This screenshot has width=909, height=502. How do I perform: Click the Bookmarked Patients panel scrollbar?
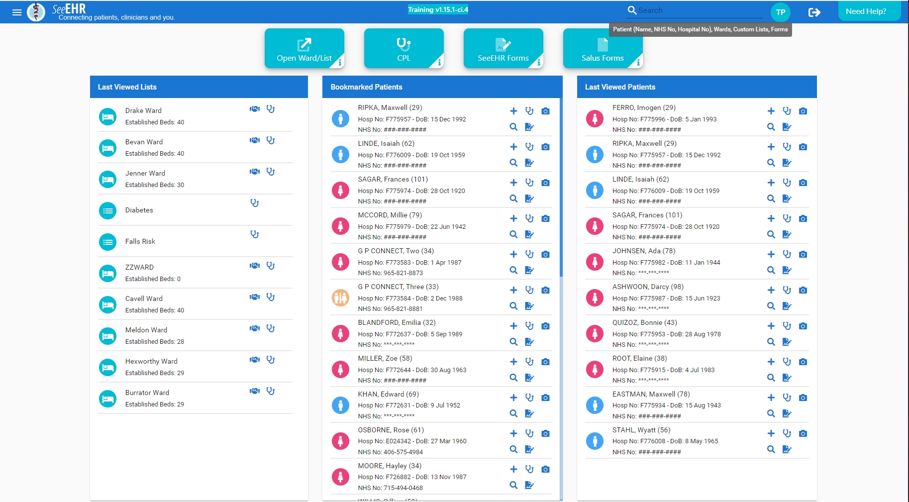click(561, 187)
